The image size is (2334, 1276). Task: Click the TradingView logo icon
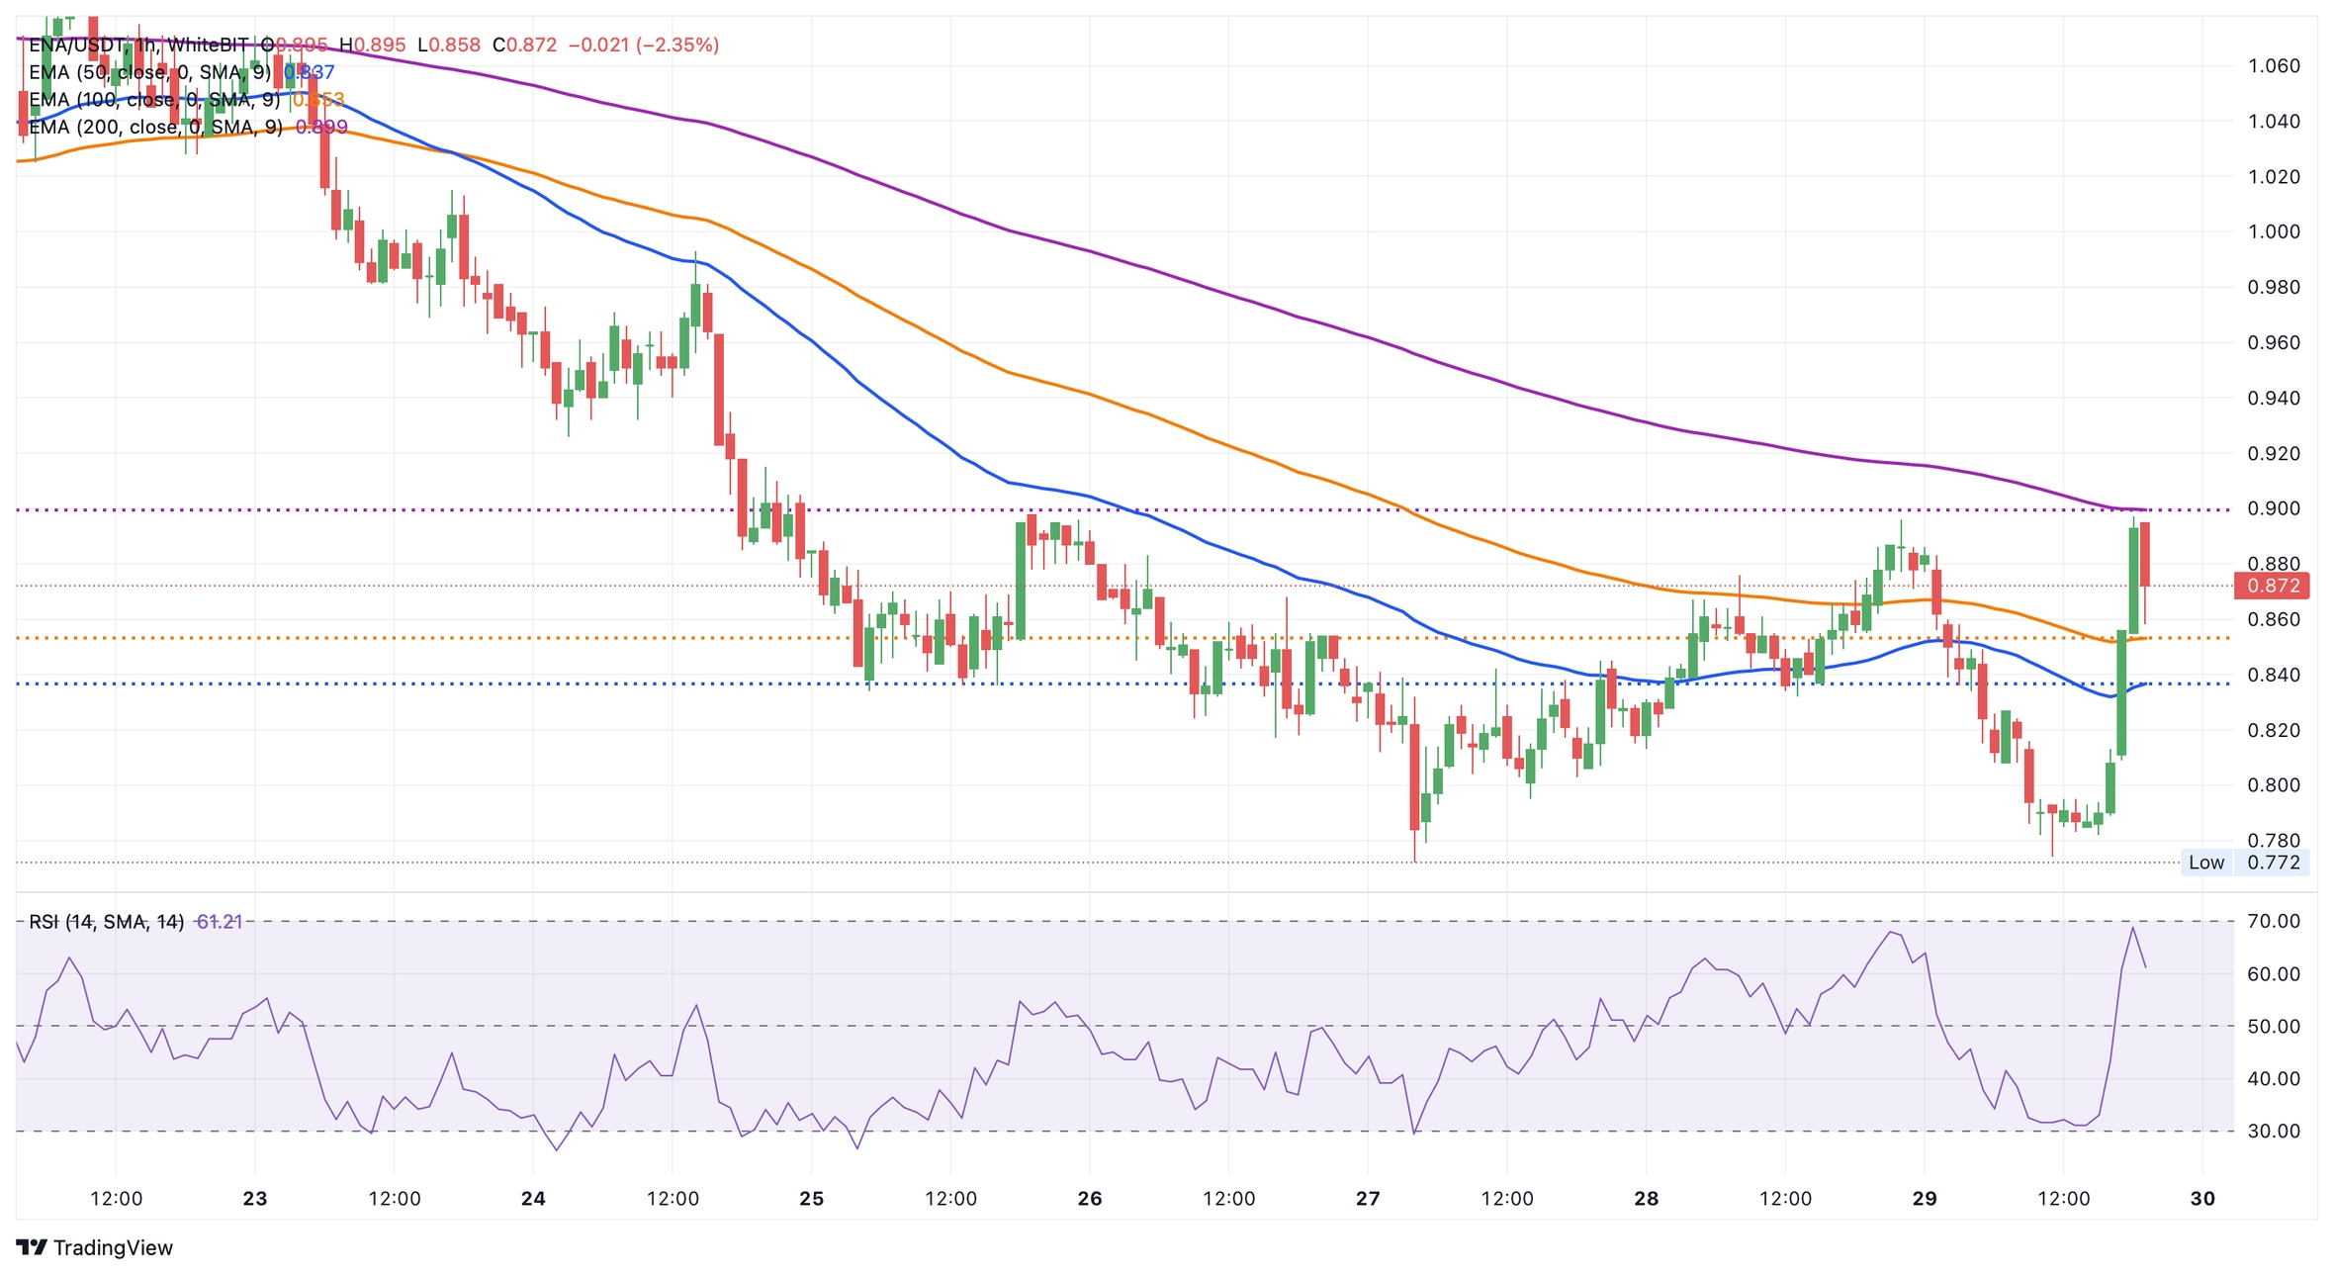(32, 1247)
